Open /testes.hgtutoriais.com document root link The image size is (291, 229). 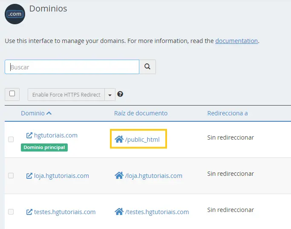157,212
